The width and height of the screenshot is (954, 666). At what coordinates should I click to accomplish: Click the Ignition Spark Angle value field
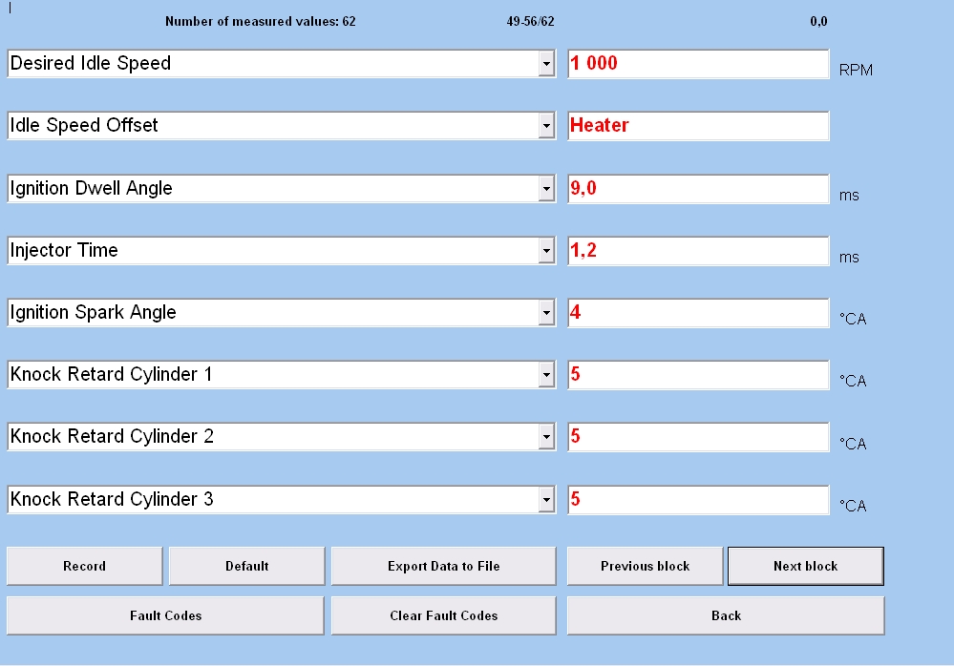pyautogui.click(x=698, y=313)
